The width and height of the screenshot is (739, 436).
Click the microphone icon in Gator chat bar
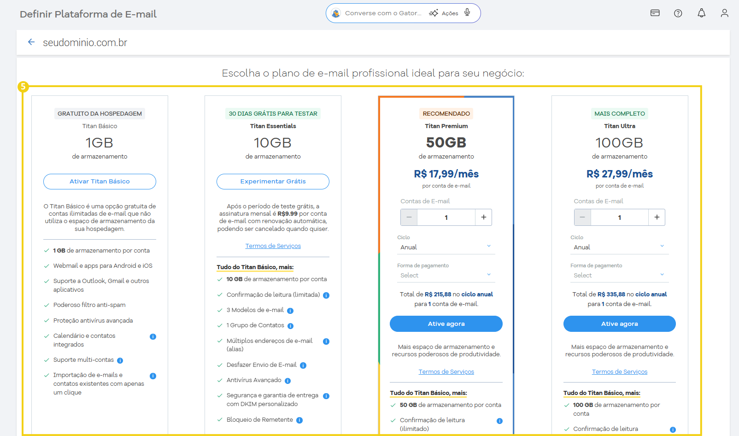point(467,13)
